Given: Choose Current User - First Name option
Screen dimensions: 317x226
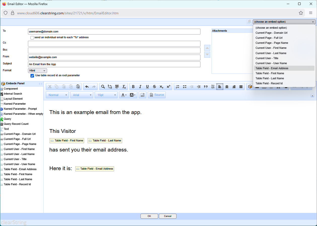Looking at the screenshot, I should click(x=271, y=48).
